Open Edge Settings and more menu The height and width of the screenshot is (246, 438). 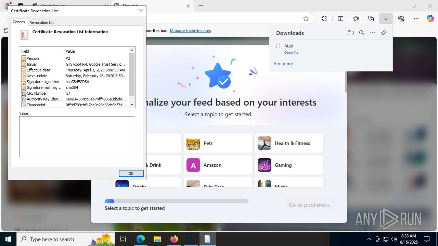(416, 18)
